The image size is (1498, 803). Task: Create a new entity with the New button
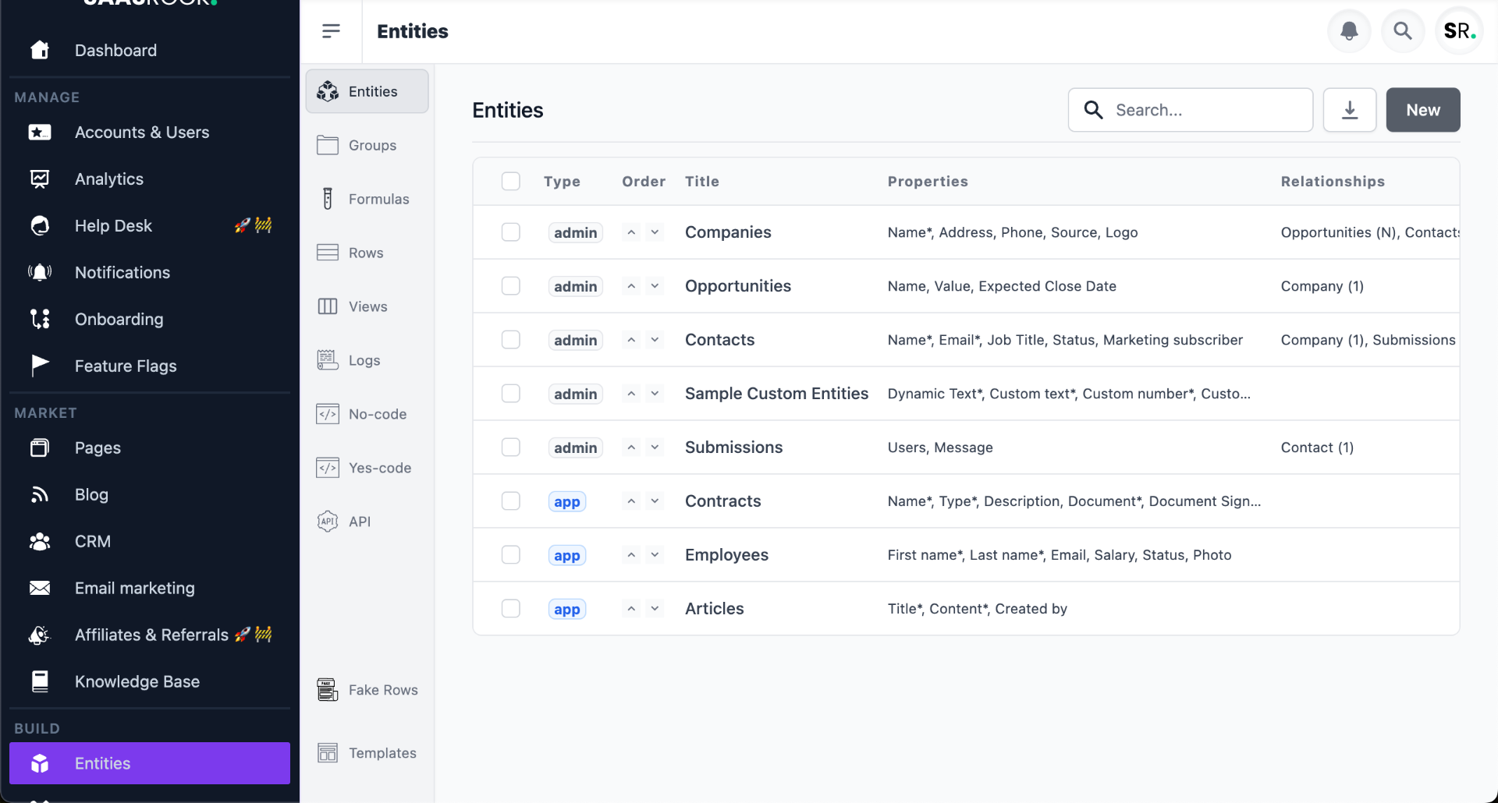[x=1422, y=109]
